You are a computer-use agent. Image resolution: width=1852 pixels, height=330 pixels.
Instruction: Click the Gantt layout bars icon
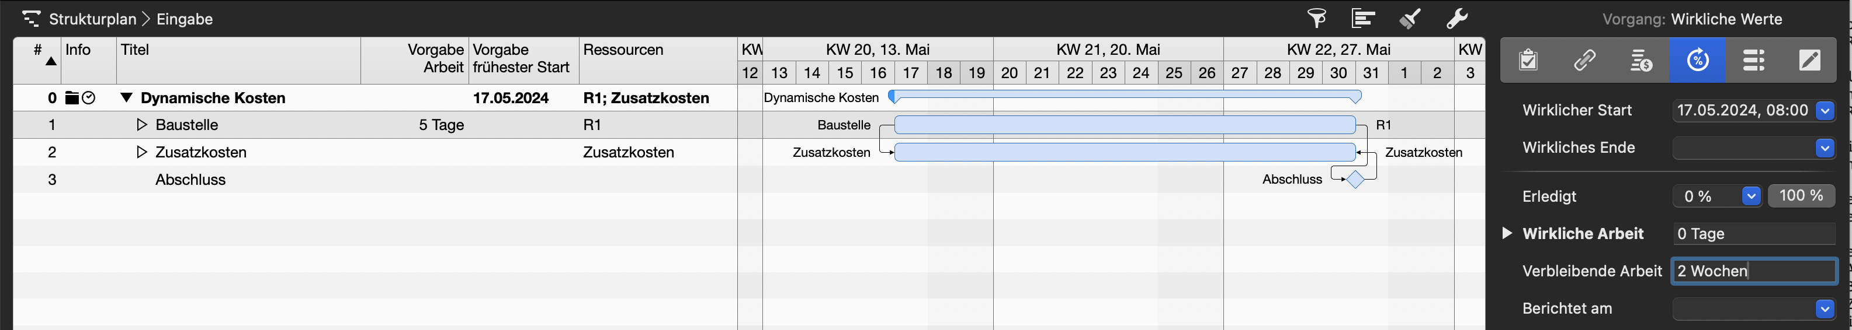(1363, 18)
